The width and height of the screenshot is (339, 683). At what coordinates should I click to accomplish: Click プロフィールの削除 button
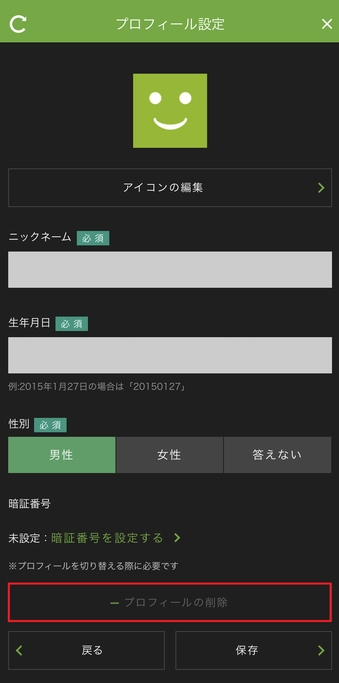(x=170, y=603)
